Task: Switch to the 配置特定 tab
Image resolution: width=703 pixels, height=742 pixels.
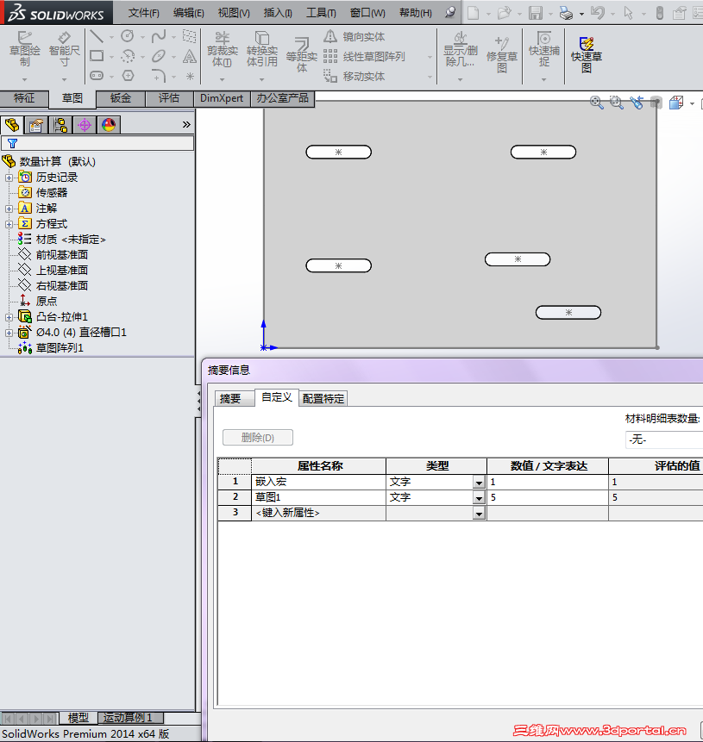Action: pyautogui.click(x=323, y=398)
